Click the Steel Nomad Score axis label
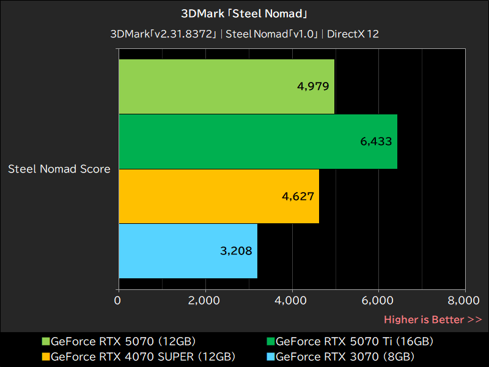 click(x=59, y=169)
